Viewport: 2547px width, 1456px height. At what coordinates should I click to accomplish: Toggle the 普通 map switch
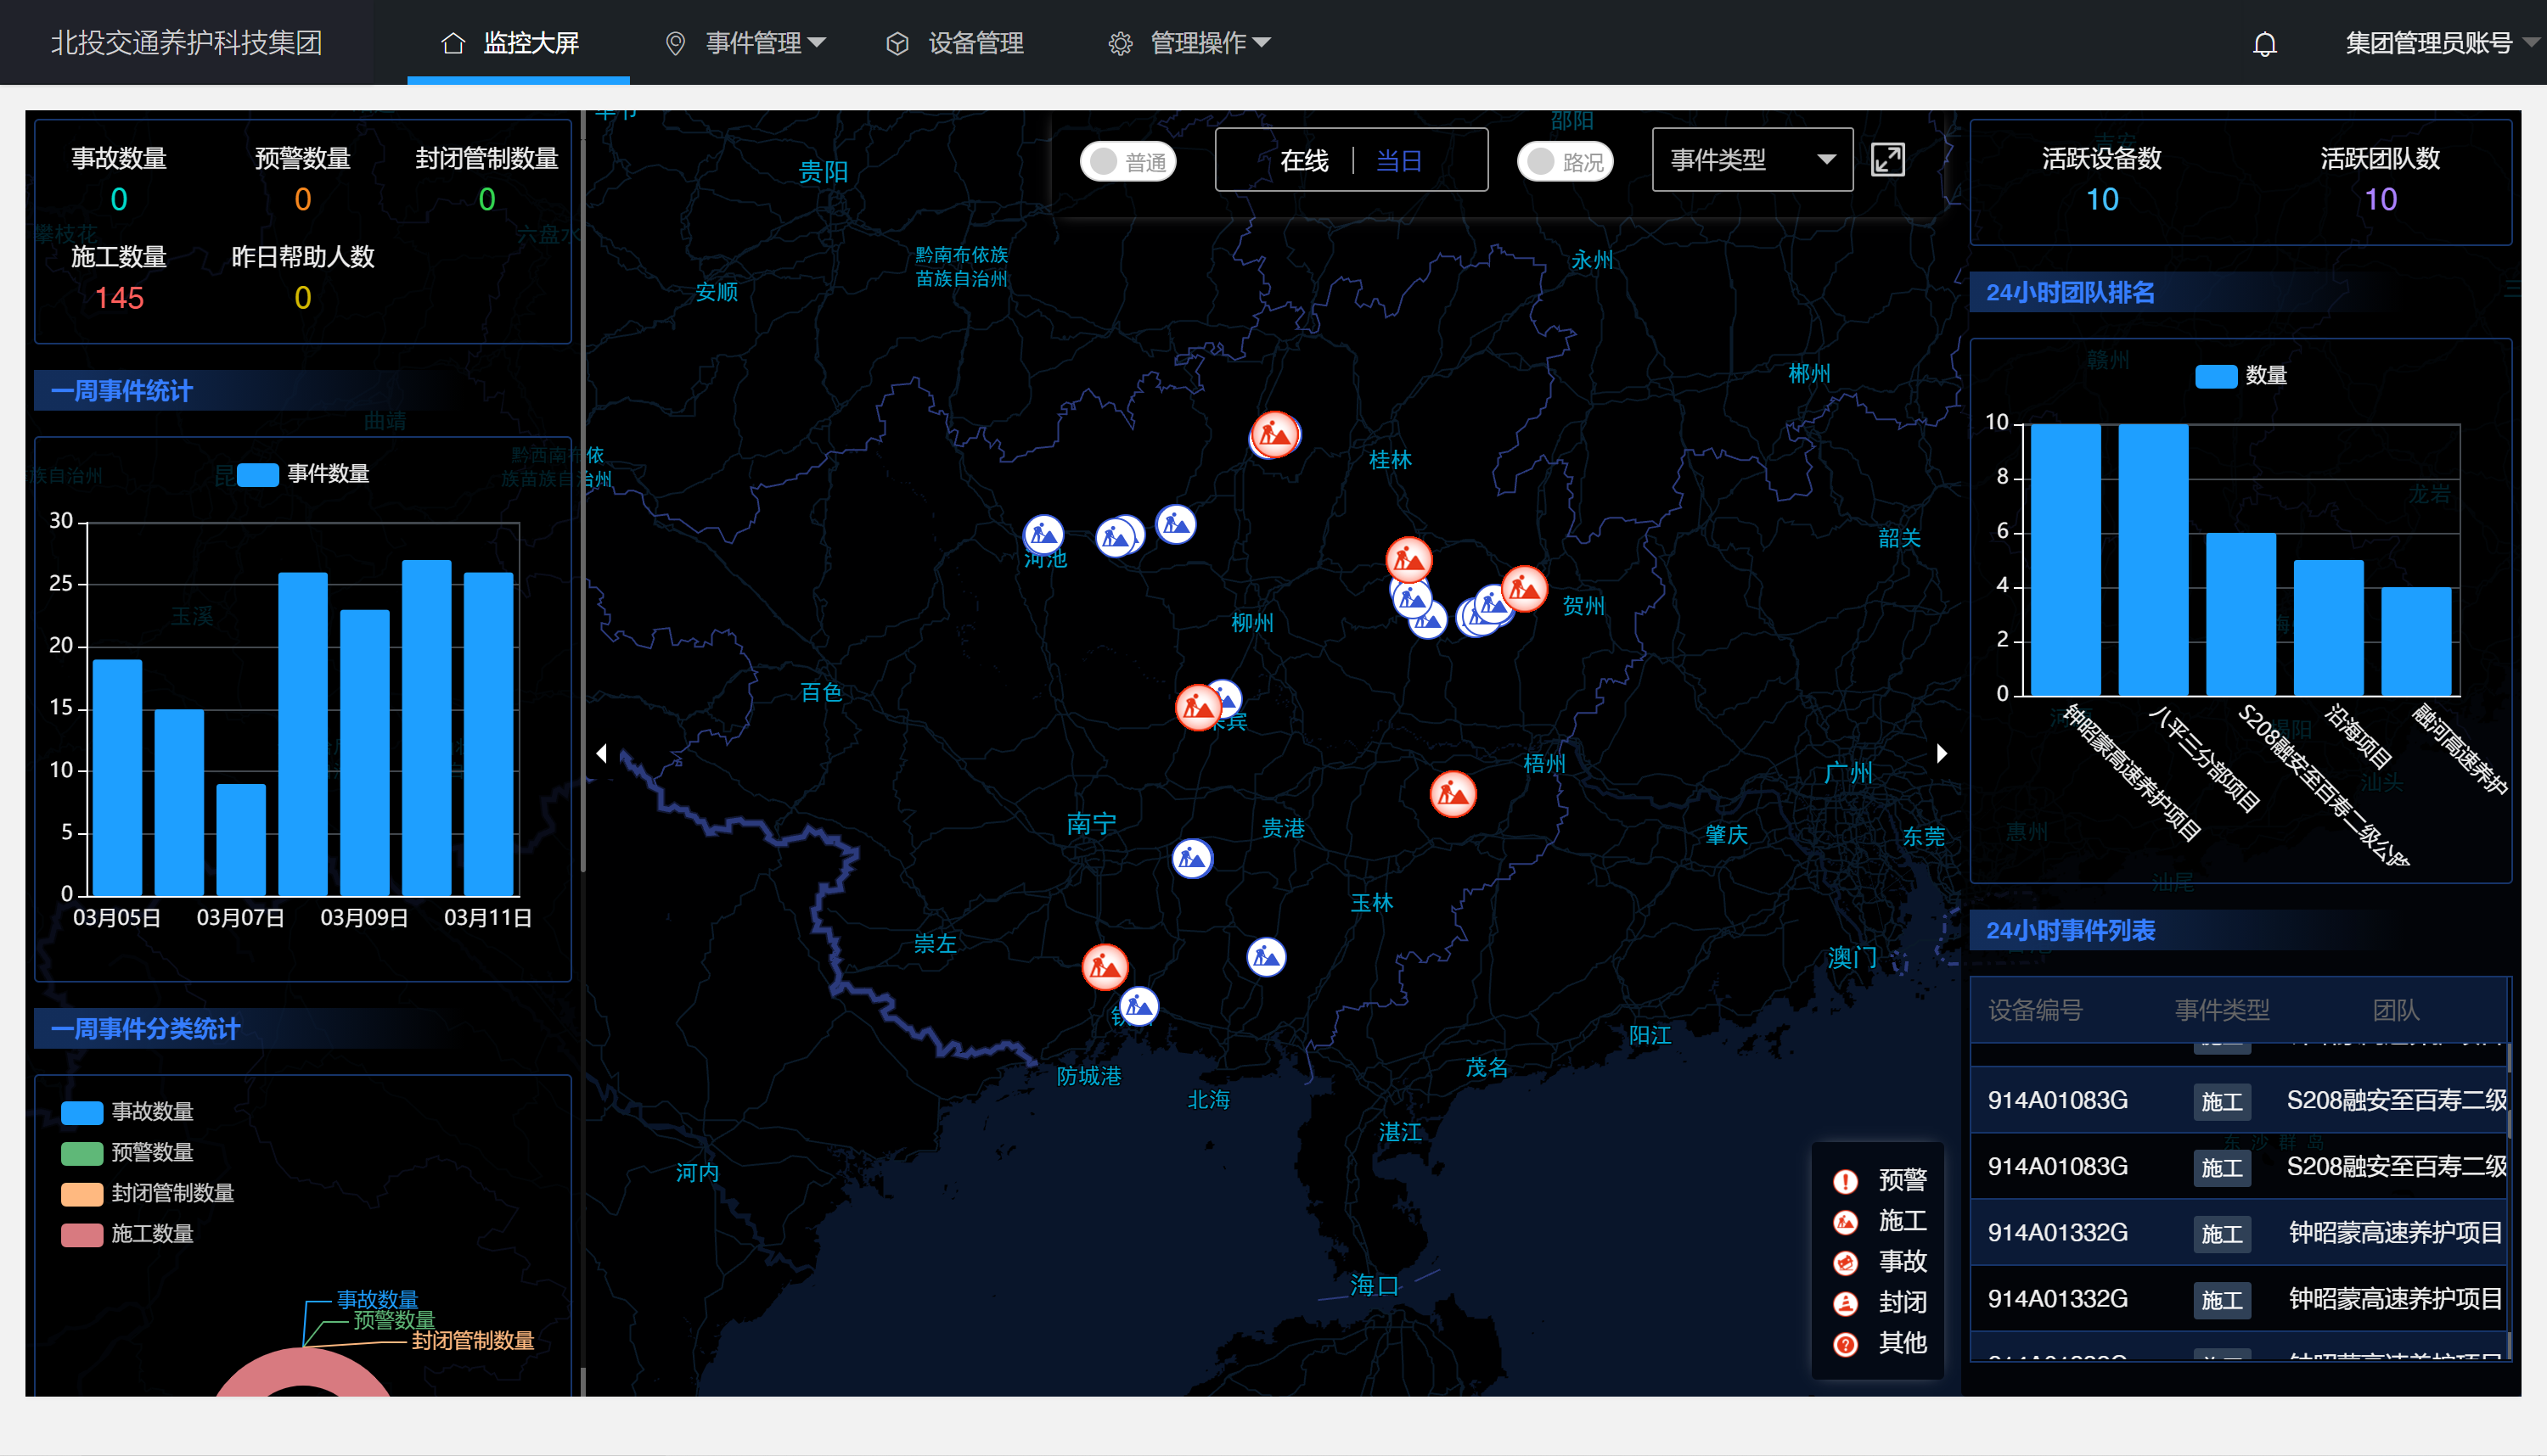pos(1127,162)
